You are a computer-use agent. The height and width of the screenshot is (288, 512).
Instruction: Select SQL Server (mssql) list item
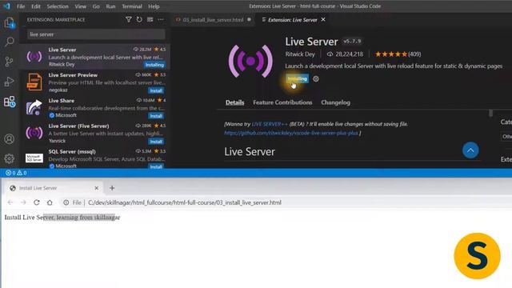[94, 158]
